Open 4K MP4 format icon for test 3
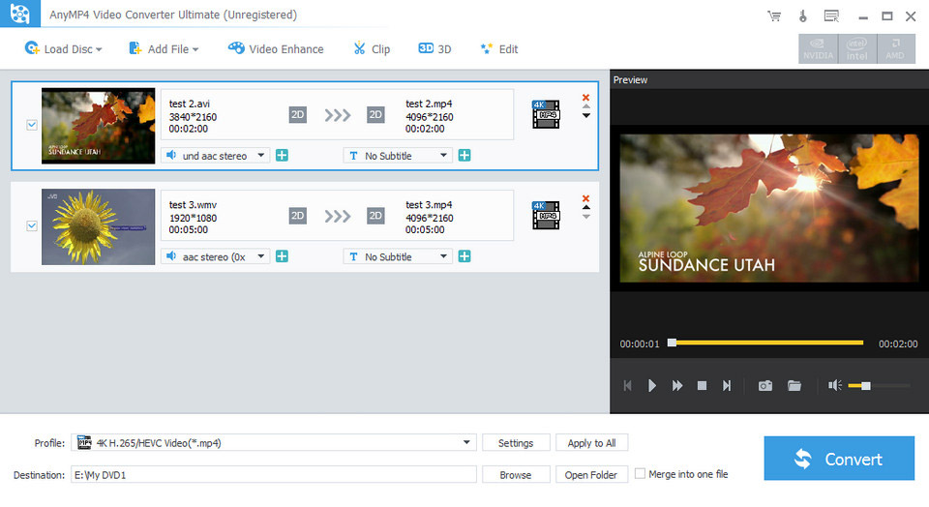 [546, 216]
